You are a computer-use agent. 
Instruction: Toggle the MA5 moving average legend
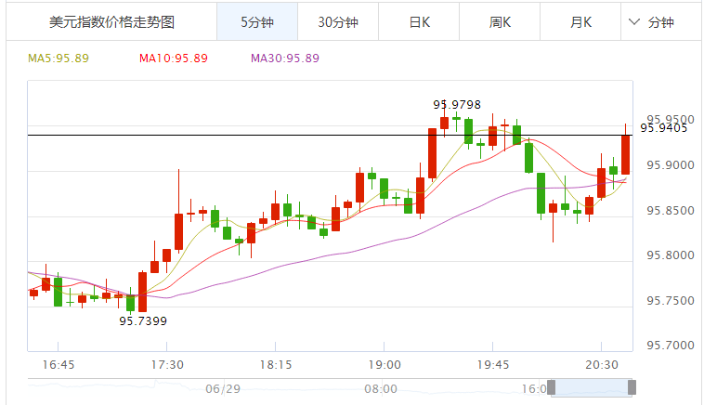point(58,58)
